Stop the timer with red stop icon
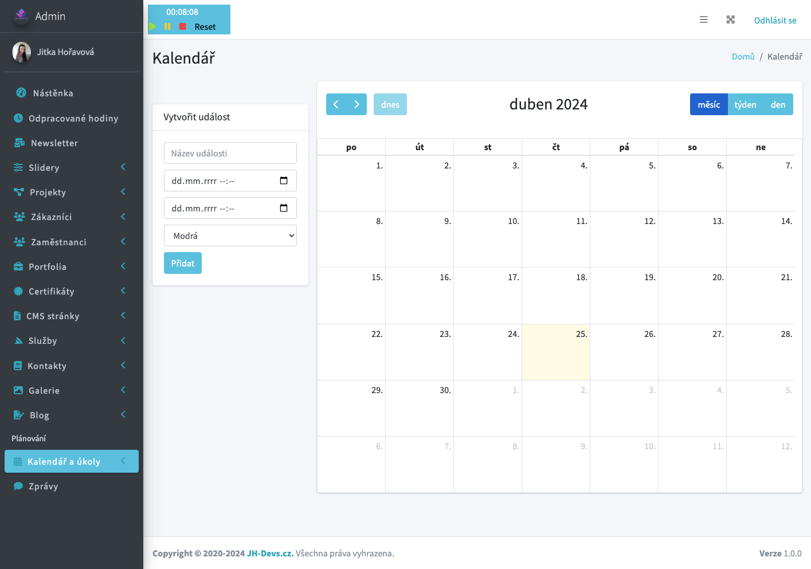The width and height of the screenshot is (811, 569). pyautogui.click(x=182, y=26)
